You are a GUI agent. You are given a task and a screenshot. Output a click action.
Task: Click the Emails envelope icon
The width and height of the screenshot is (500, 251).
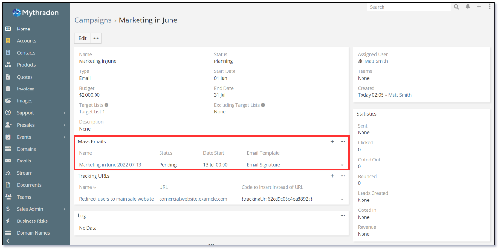[8, 161]
